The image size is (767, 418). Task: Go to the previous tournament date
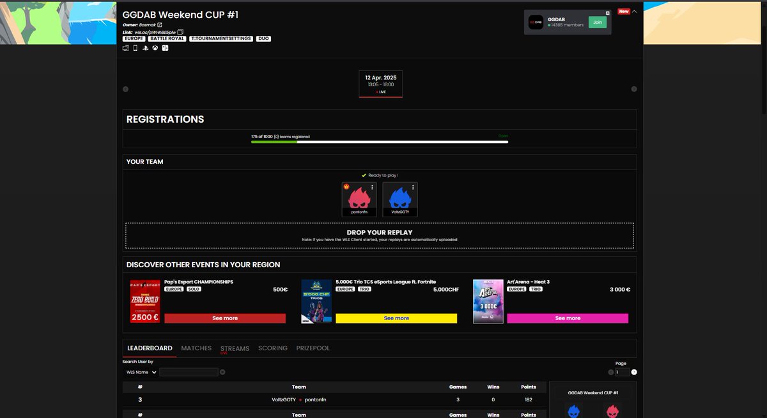(125, 89)
